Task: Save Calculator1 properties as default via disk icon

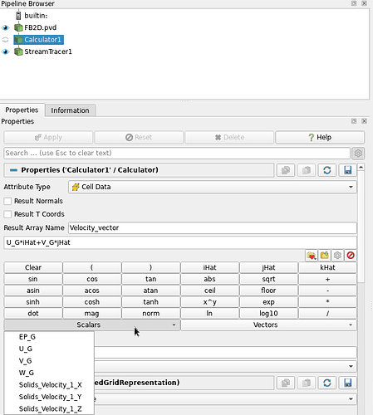Action: 348,170
